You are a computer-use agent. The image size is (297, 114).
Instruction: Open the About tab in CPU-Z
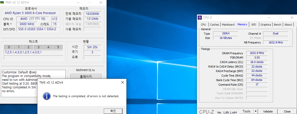tap(288, 25)
